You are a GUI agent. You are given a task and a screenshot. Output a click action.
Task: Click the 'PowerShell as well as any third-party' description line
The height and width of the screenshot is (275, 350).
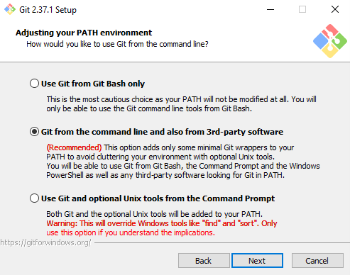(165, 175)
